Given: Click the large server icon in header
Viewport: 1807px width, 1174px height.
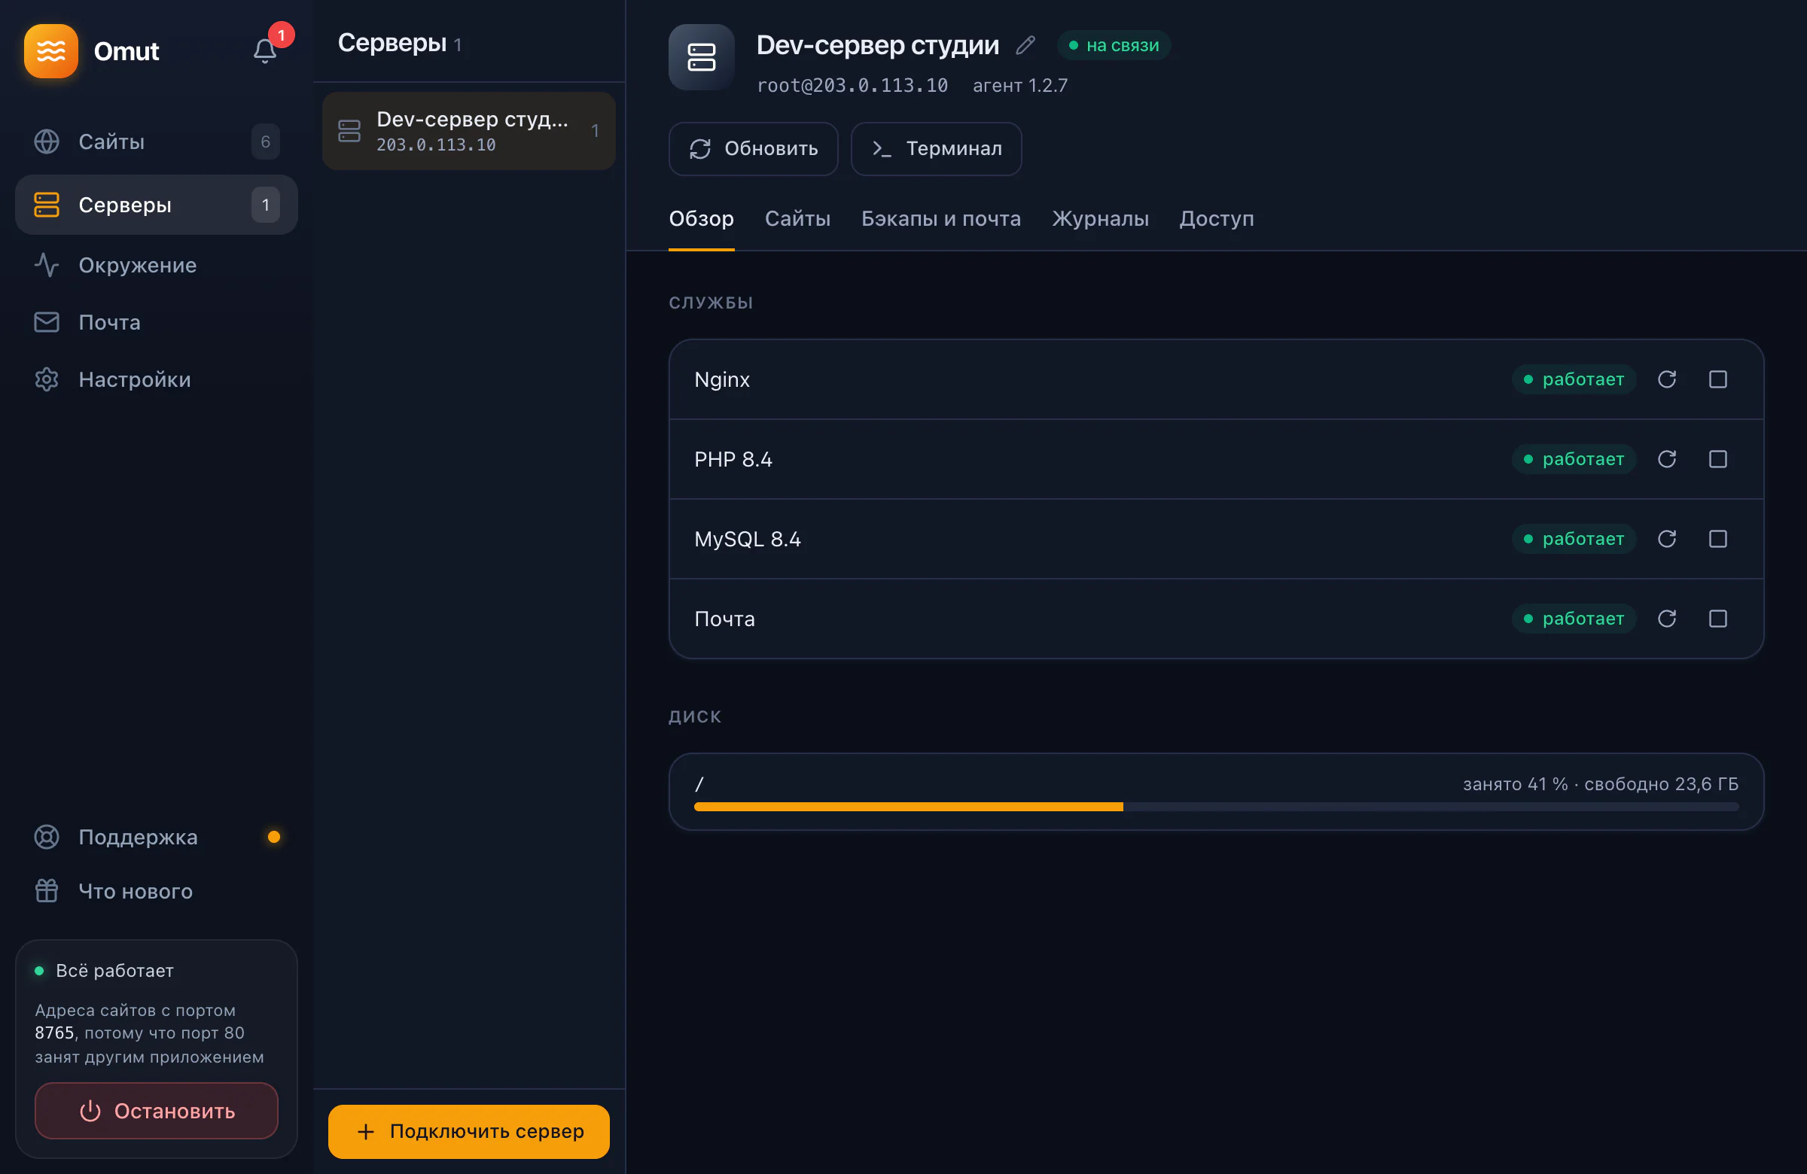Looking at the screenshot, I should [x=702, y=57].
